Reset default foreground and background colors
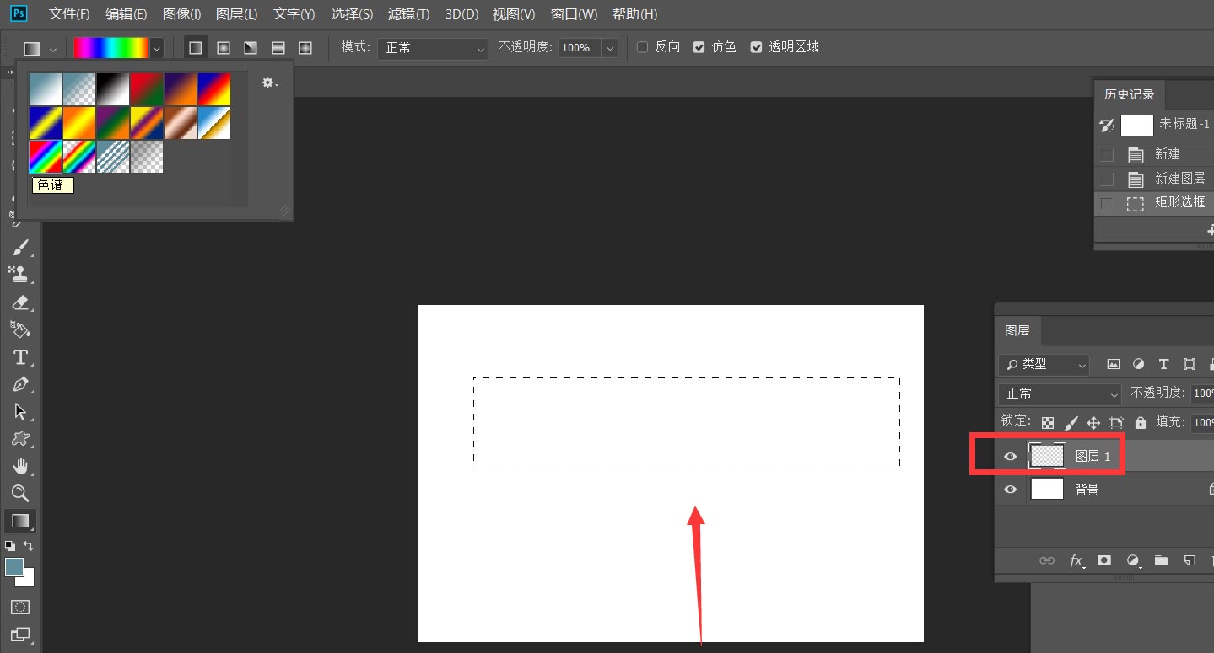 point(10,546)
